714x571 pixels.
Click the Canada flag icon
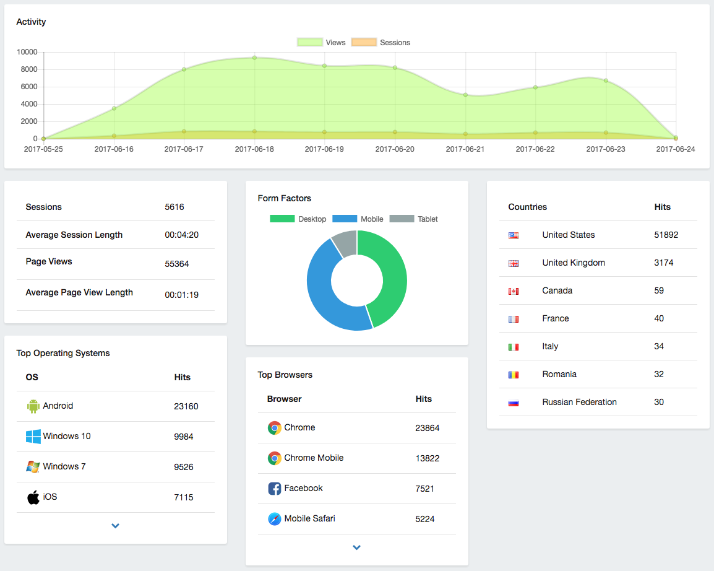pos(514,291)
